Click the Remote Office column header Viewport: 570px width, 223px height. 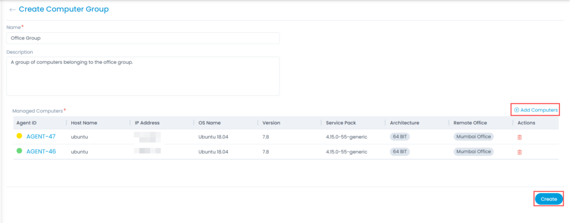471,123
